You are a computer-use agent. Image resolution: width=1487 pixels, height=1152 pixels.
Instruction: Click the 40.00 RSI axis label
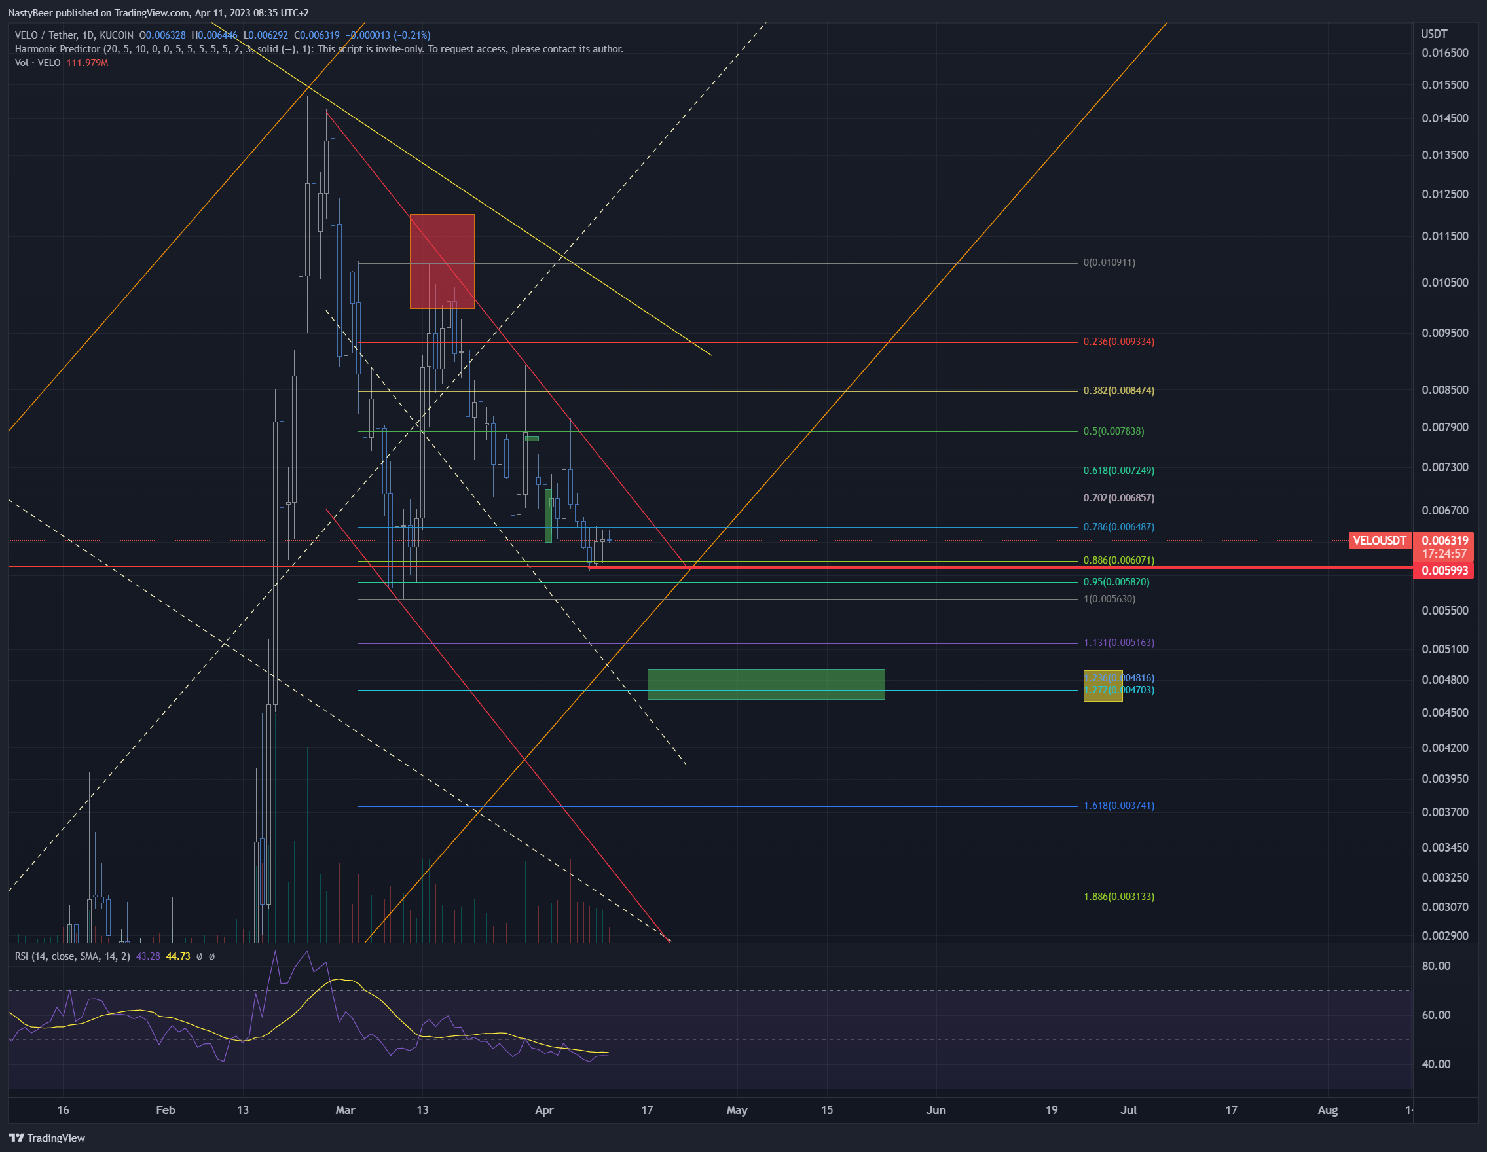tap(1436, 1064)
